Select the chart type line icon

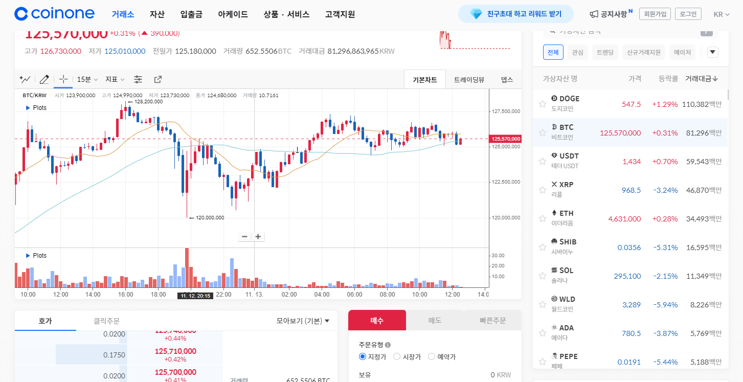pyautogui.click(x=25, y=79)
